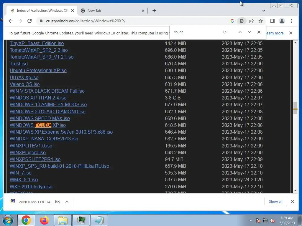This screenshot has width=302, height=226.
Task: Open Windows Explorer from taskbar
Action: tap(63, 220)
